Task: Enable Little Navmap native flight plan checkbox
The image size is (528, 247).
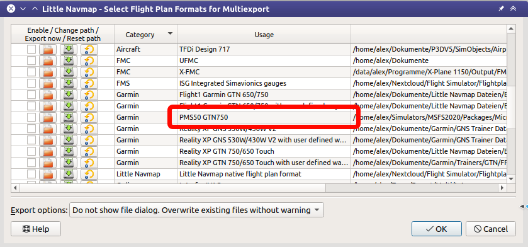Action: click(31, 174)
